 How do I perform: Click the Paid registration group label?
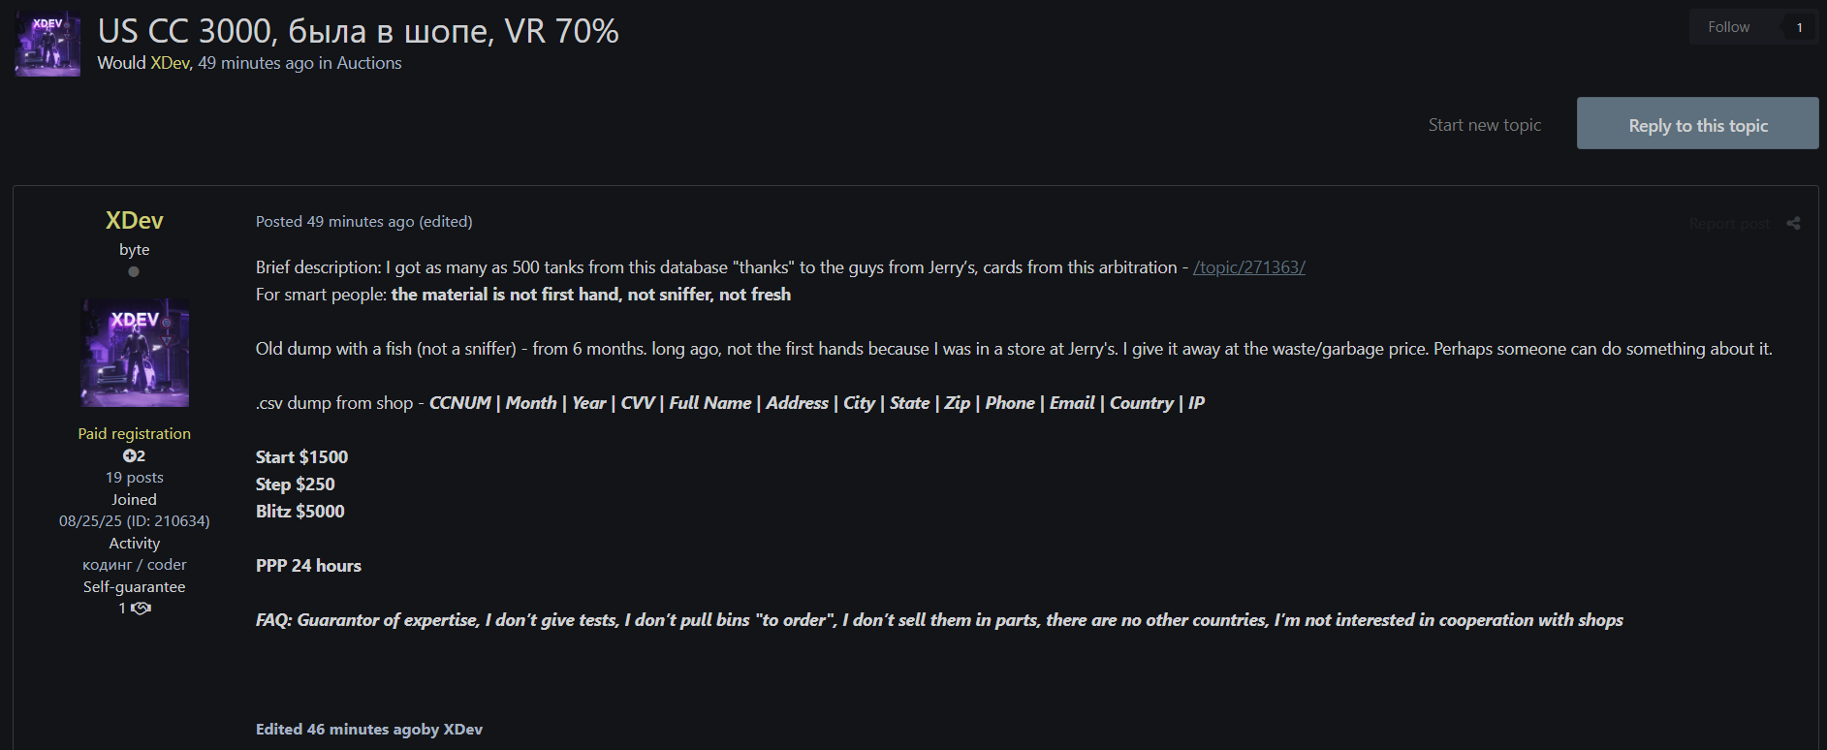click(x=134, y=434)
